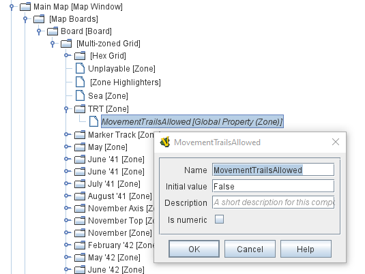Click the Cancel button

point(250,249)
